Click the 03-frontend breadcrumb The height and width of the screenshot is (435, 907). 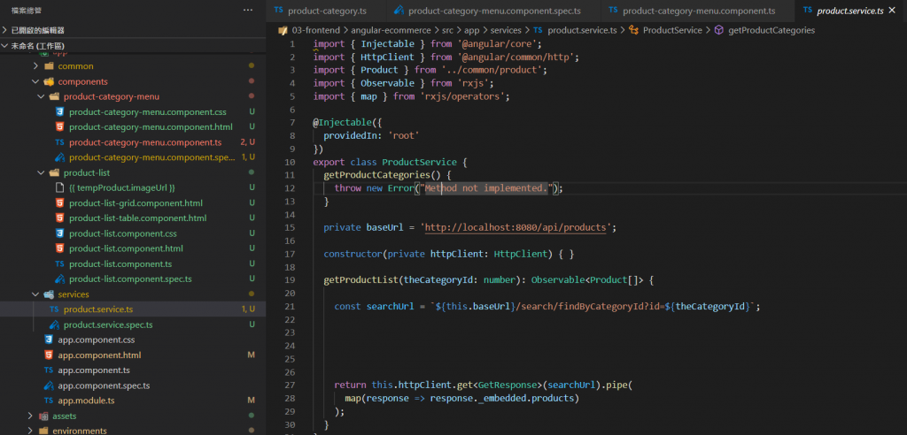point(316,30)
